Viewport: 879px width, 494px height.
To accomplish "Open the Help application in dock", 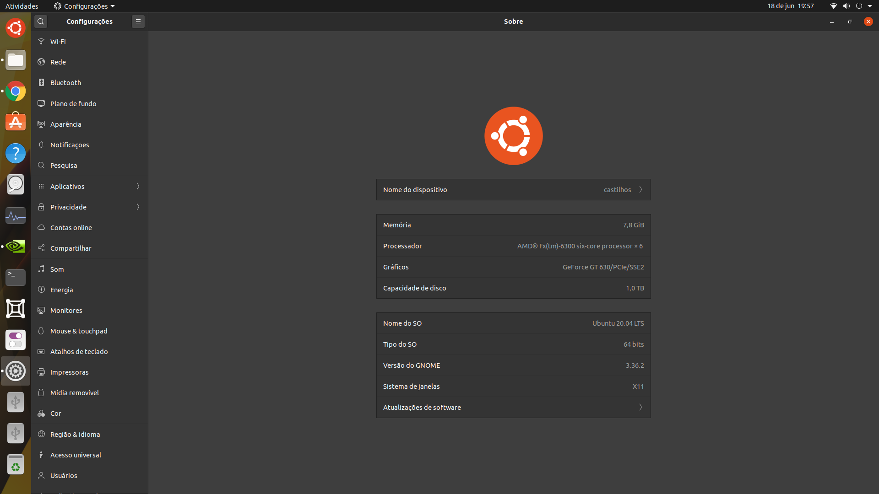I will click(x=16, y=153).
